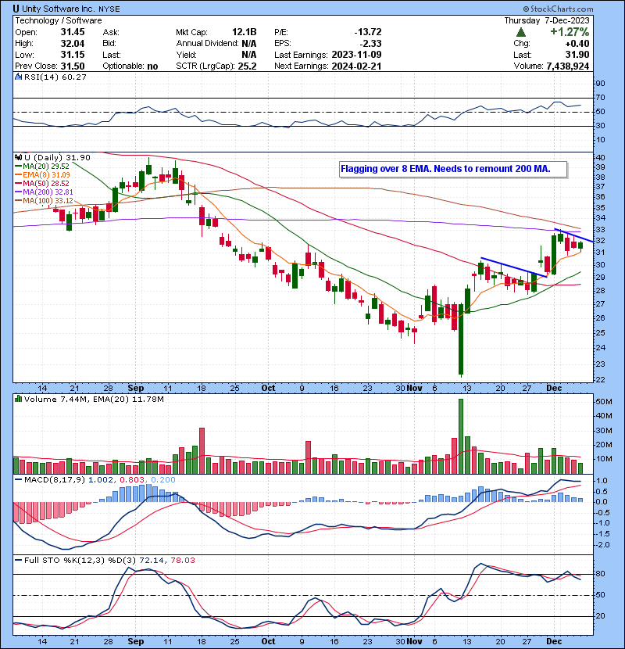This screenshot has height=649, width=625.
Task: Click the volume bars icon beside Volume label
Action: point(18,399)
